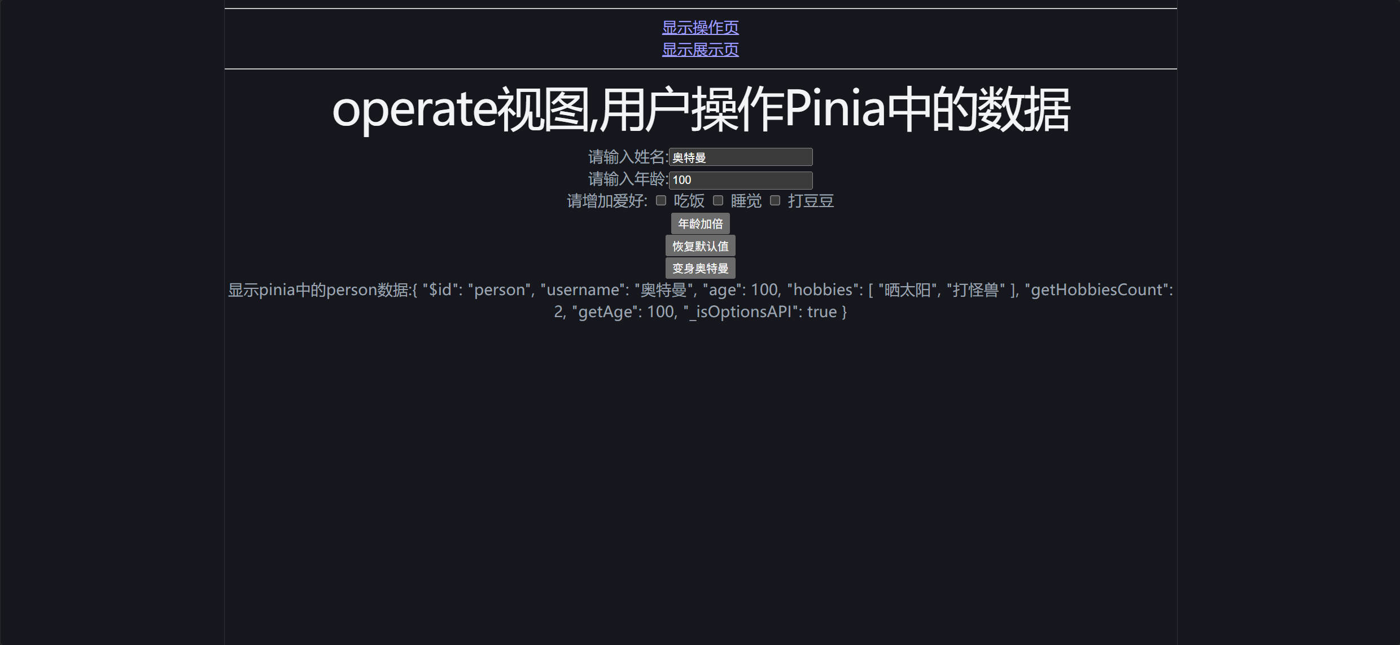Click the 显示pinia中的person数据 JSON text

(x=701, y=301)
